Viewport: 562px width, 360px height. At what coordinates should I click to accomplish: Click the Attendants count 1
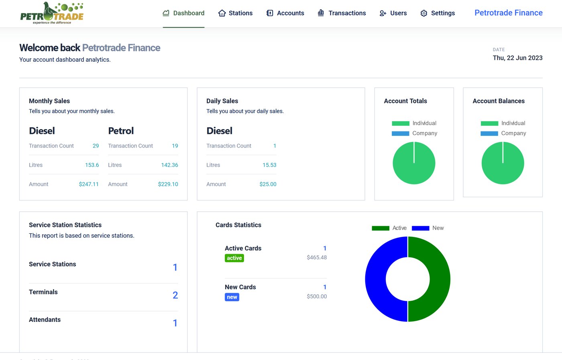click(175, 323)
